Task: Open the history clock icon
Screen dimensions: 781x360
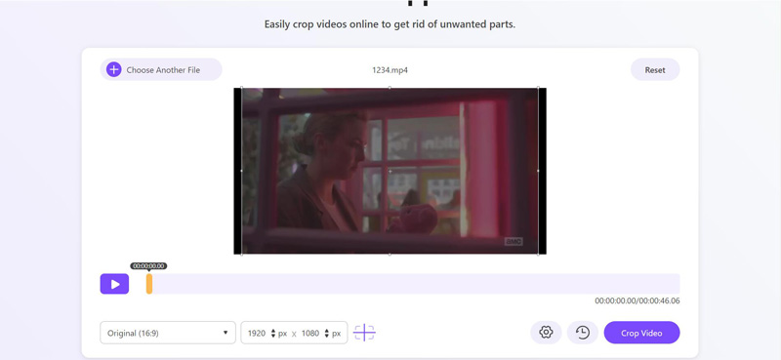Action: [x=582, y=332]
